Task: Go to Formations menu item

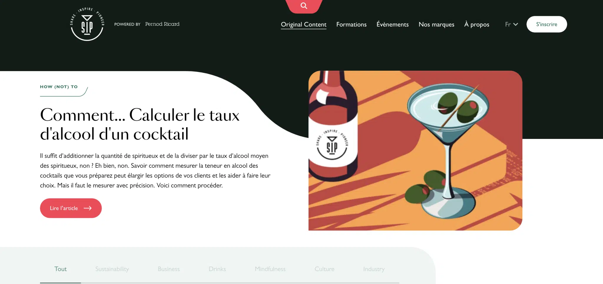Action: pyautogui.click(x=351, y=24)
